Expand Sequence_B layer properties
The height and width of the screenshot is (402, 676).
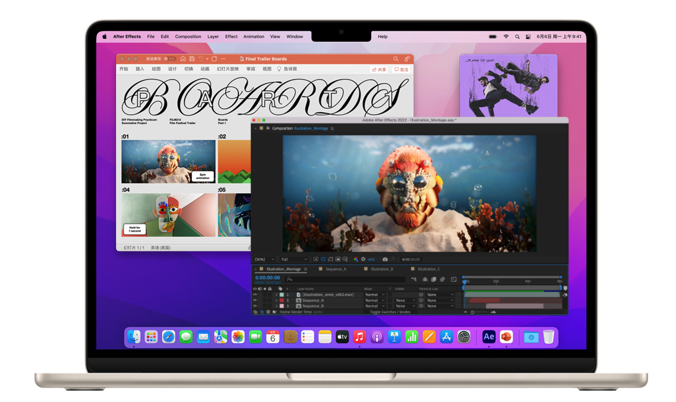click(276, 306)
